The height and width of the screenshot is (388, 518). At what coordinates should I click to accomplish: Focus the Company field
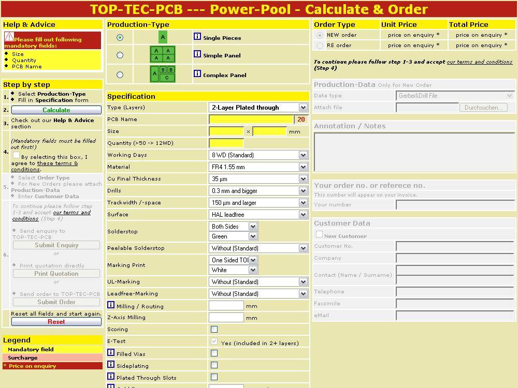[x=455, y=258]
